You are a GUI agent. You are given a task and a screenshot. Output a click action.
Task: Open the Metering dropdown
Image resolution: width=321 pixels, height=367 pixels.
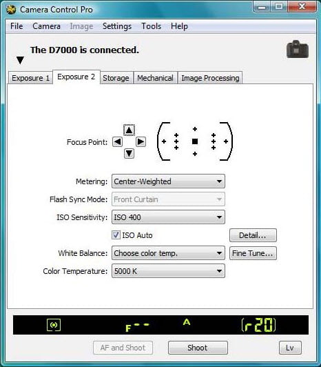click(x=168, y=181)
